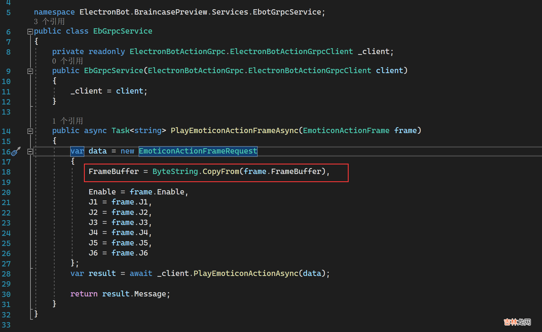Click the ElectronBotActionGrpcClient type in the field declaration

point(291,52)
